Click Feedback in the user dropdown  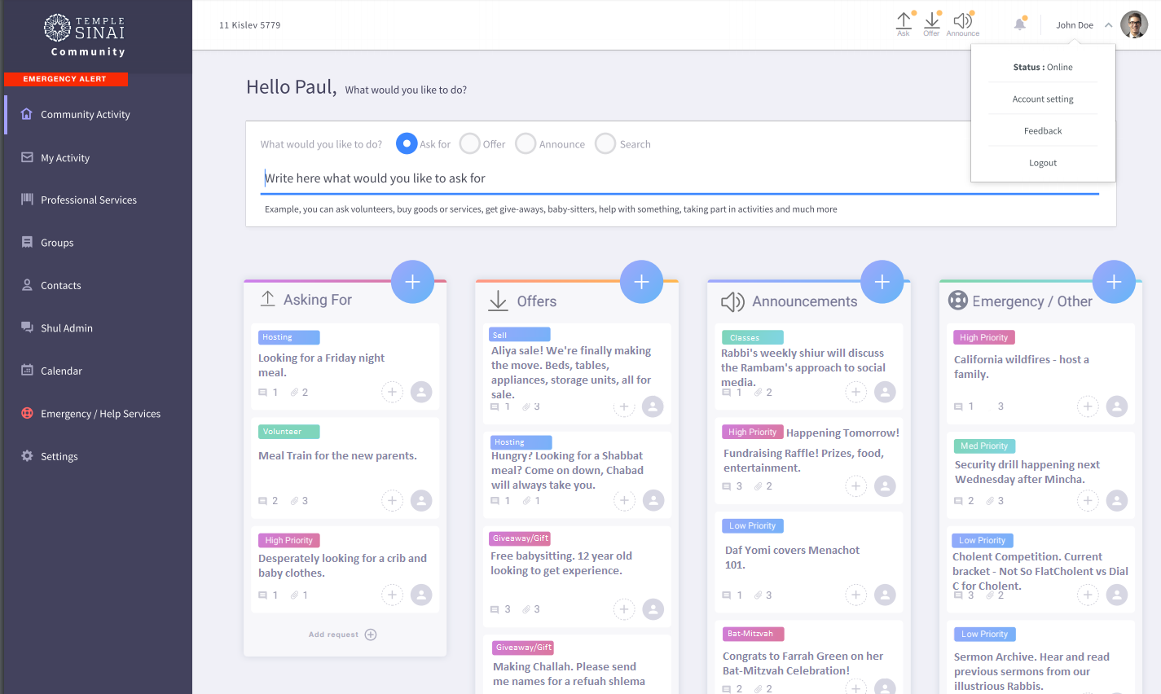(x=1043, y=131)
